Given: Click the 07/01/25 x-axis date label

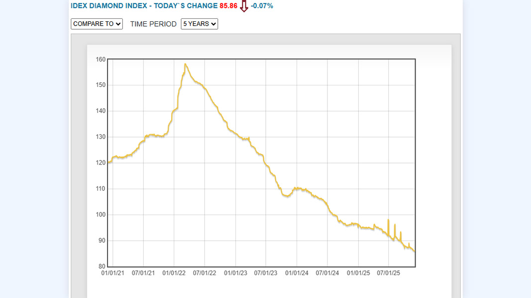Looking at the screenshot, I should pyautogui.click(x=389, y=273).
